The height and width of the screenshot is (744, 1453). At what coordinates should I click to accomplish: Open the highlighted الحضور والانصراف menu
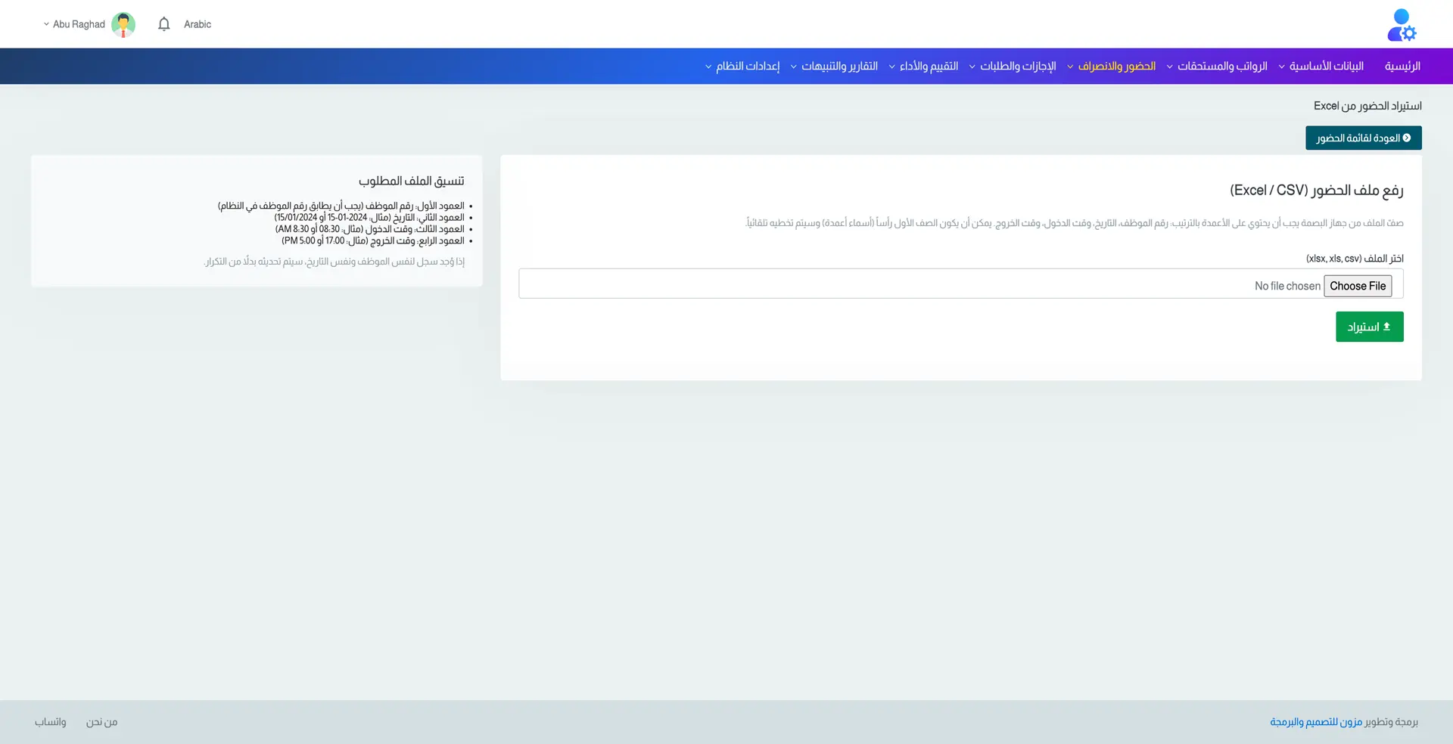pyautogui.click(x=1111, y=67)
